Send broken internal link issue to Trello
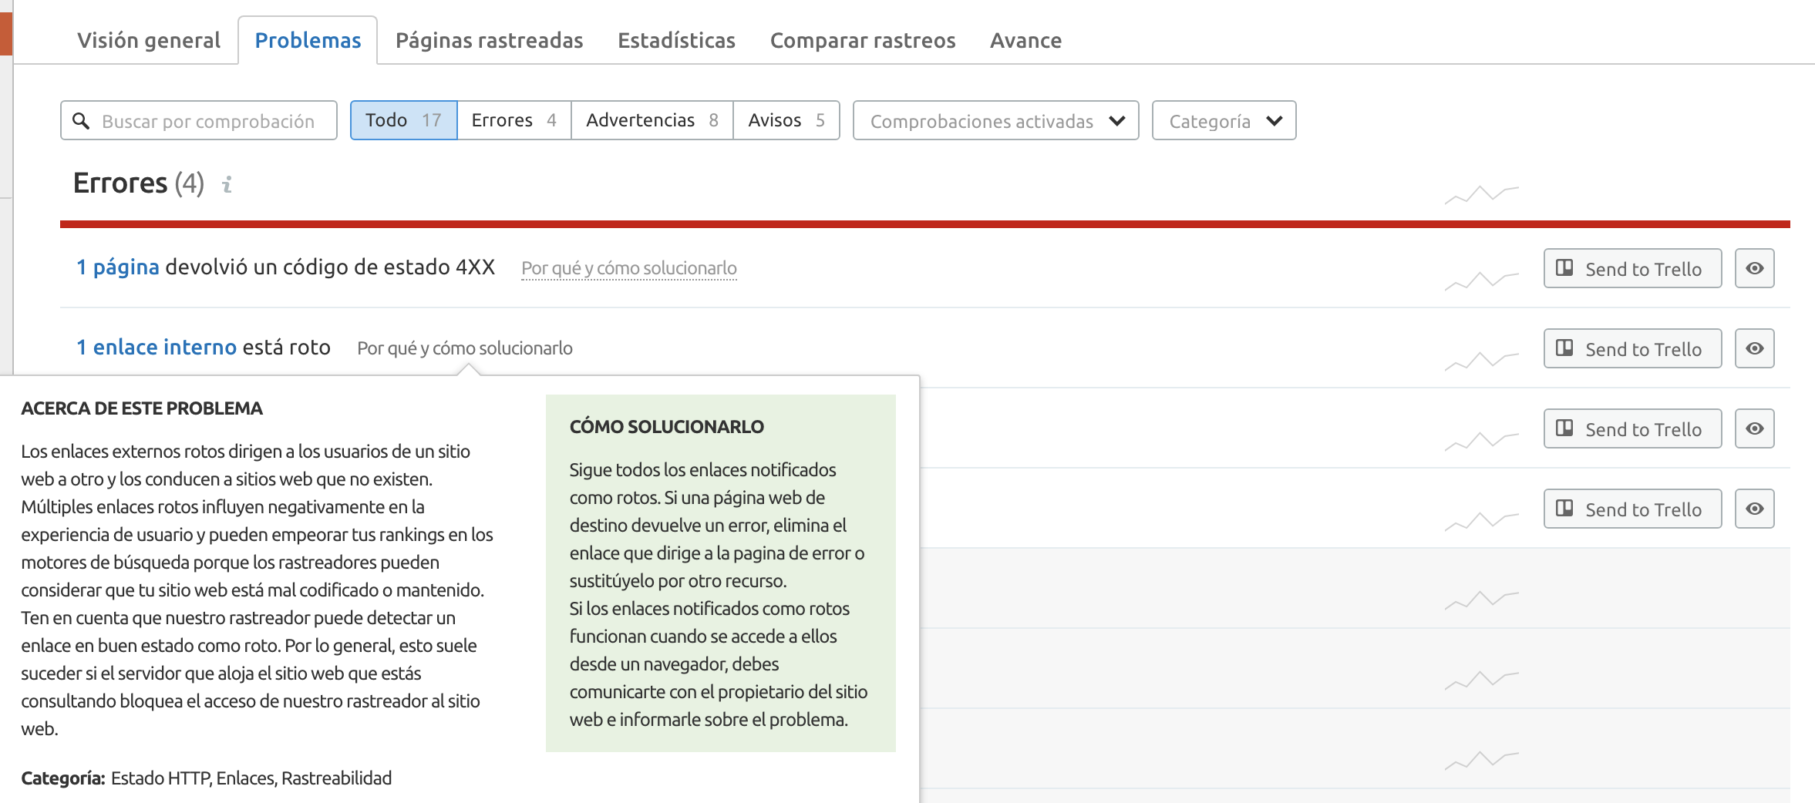Viewport: 1815px width, 803px height. pos(1632,348)
